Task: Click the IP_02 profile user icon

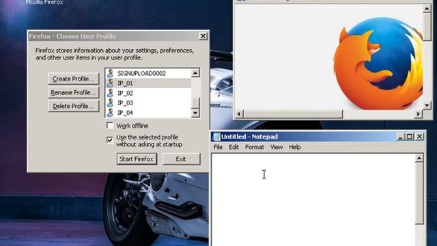Action: click(x=111, y=93)
